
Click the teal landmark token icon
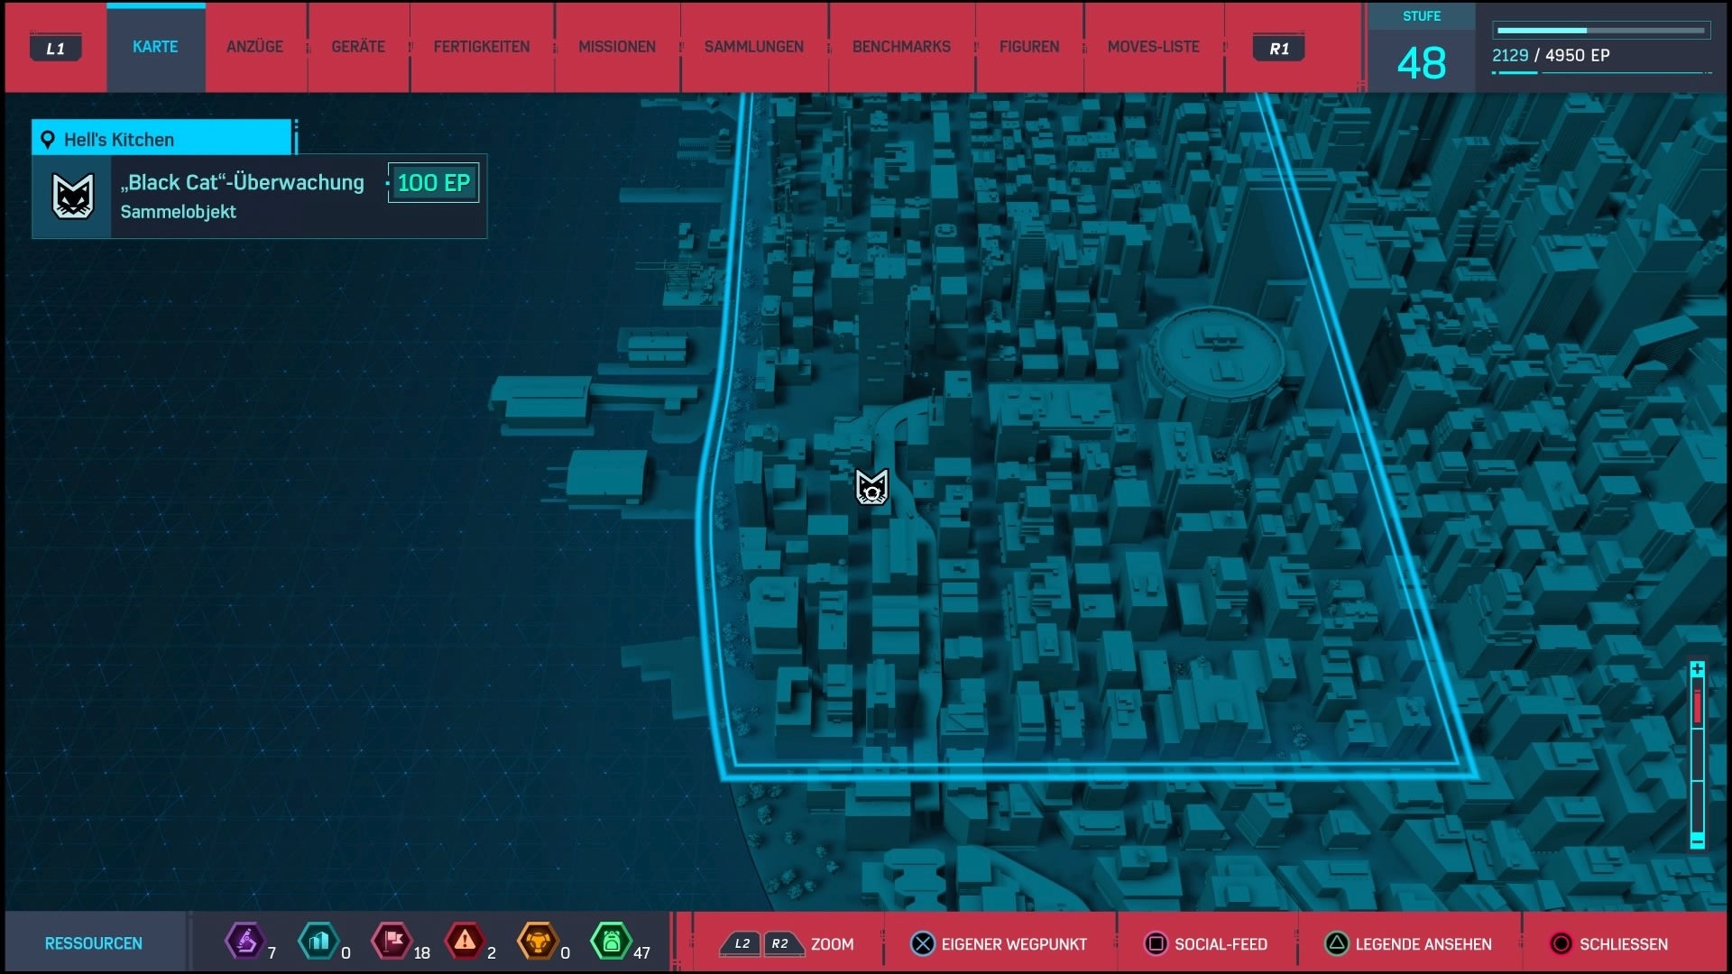318,942
